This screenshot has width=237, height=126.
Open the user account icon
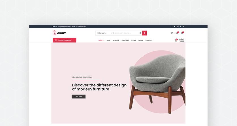coord(172,33)
